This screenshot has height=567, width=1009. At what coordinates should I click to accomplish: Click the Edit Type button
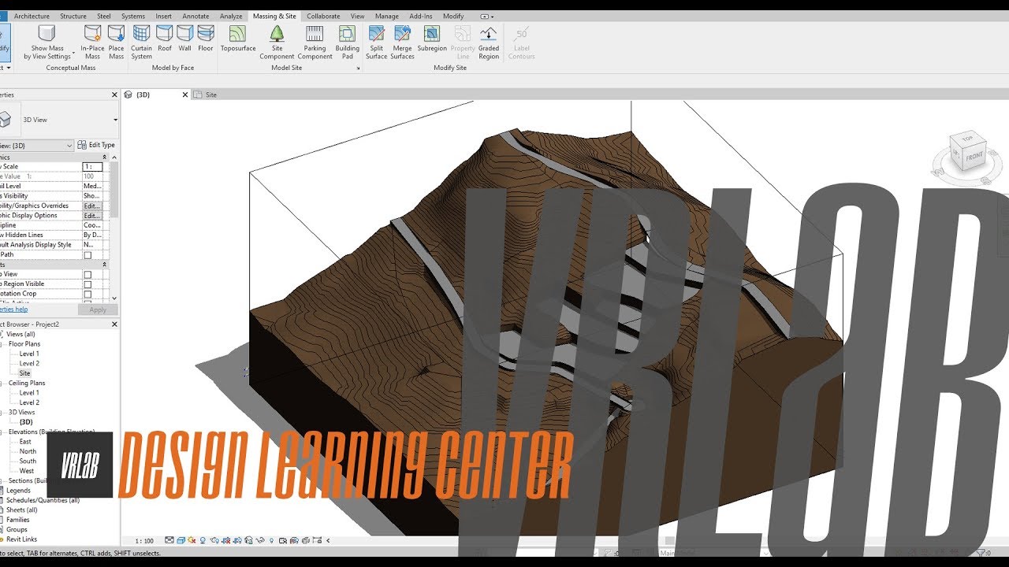pyautogui.click(x=97, y=145)
